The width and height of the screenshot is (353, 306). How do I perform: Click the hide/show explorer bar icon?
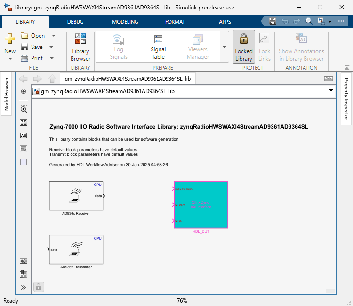point(24,91)
